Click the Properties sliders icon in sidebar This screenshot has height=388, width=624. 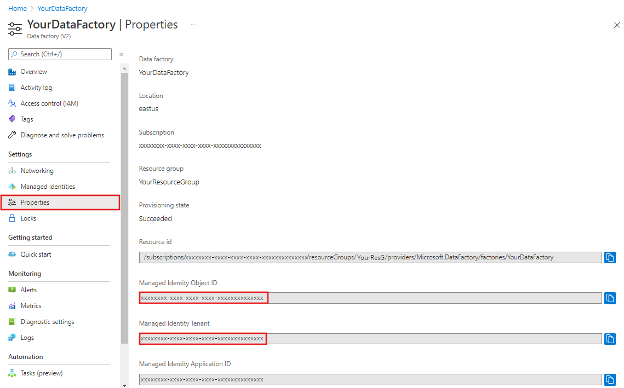pyautogui.click(x=13, y=202)
